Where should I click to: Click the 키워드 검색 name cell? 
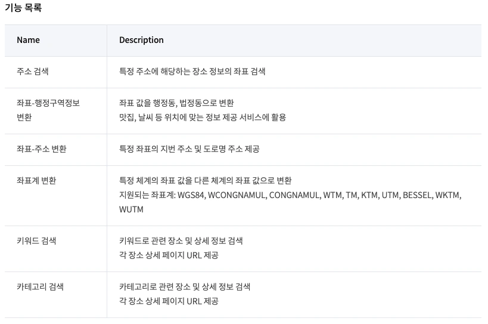point(36,241)
